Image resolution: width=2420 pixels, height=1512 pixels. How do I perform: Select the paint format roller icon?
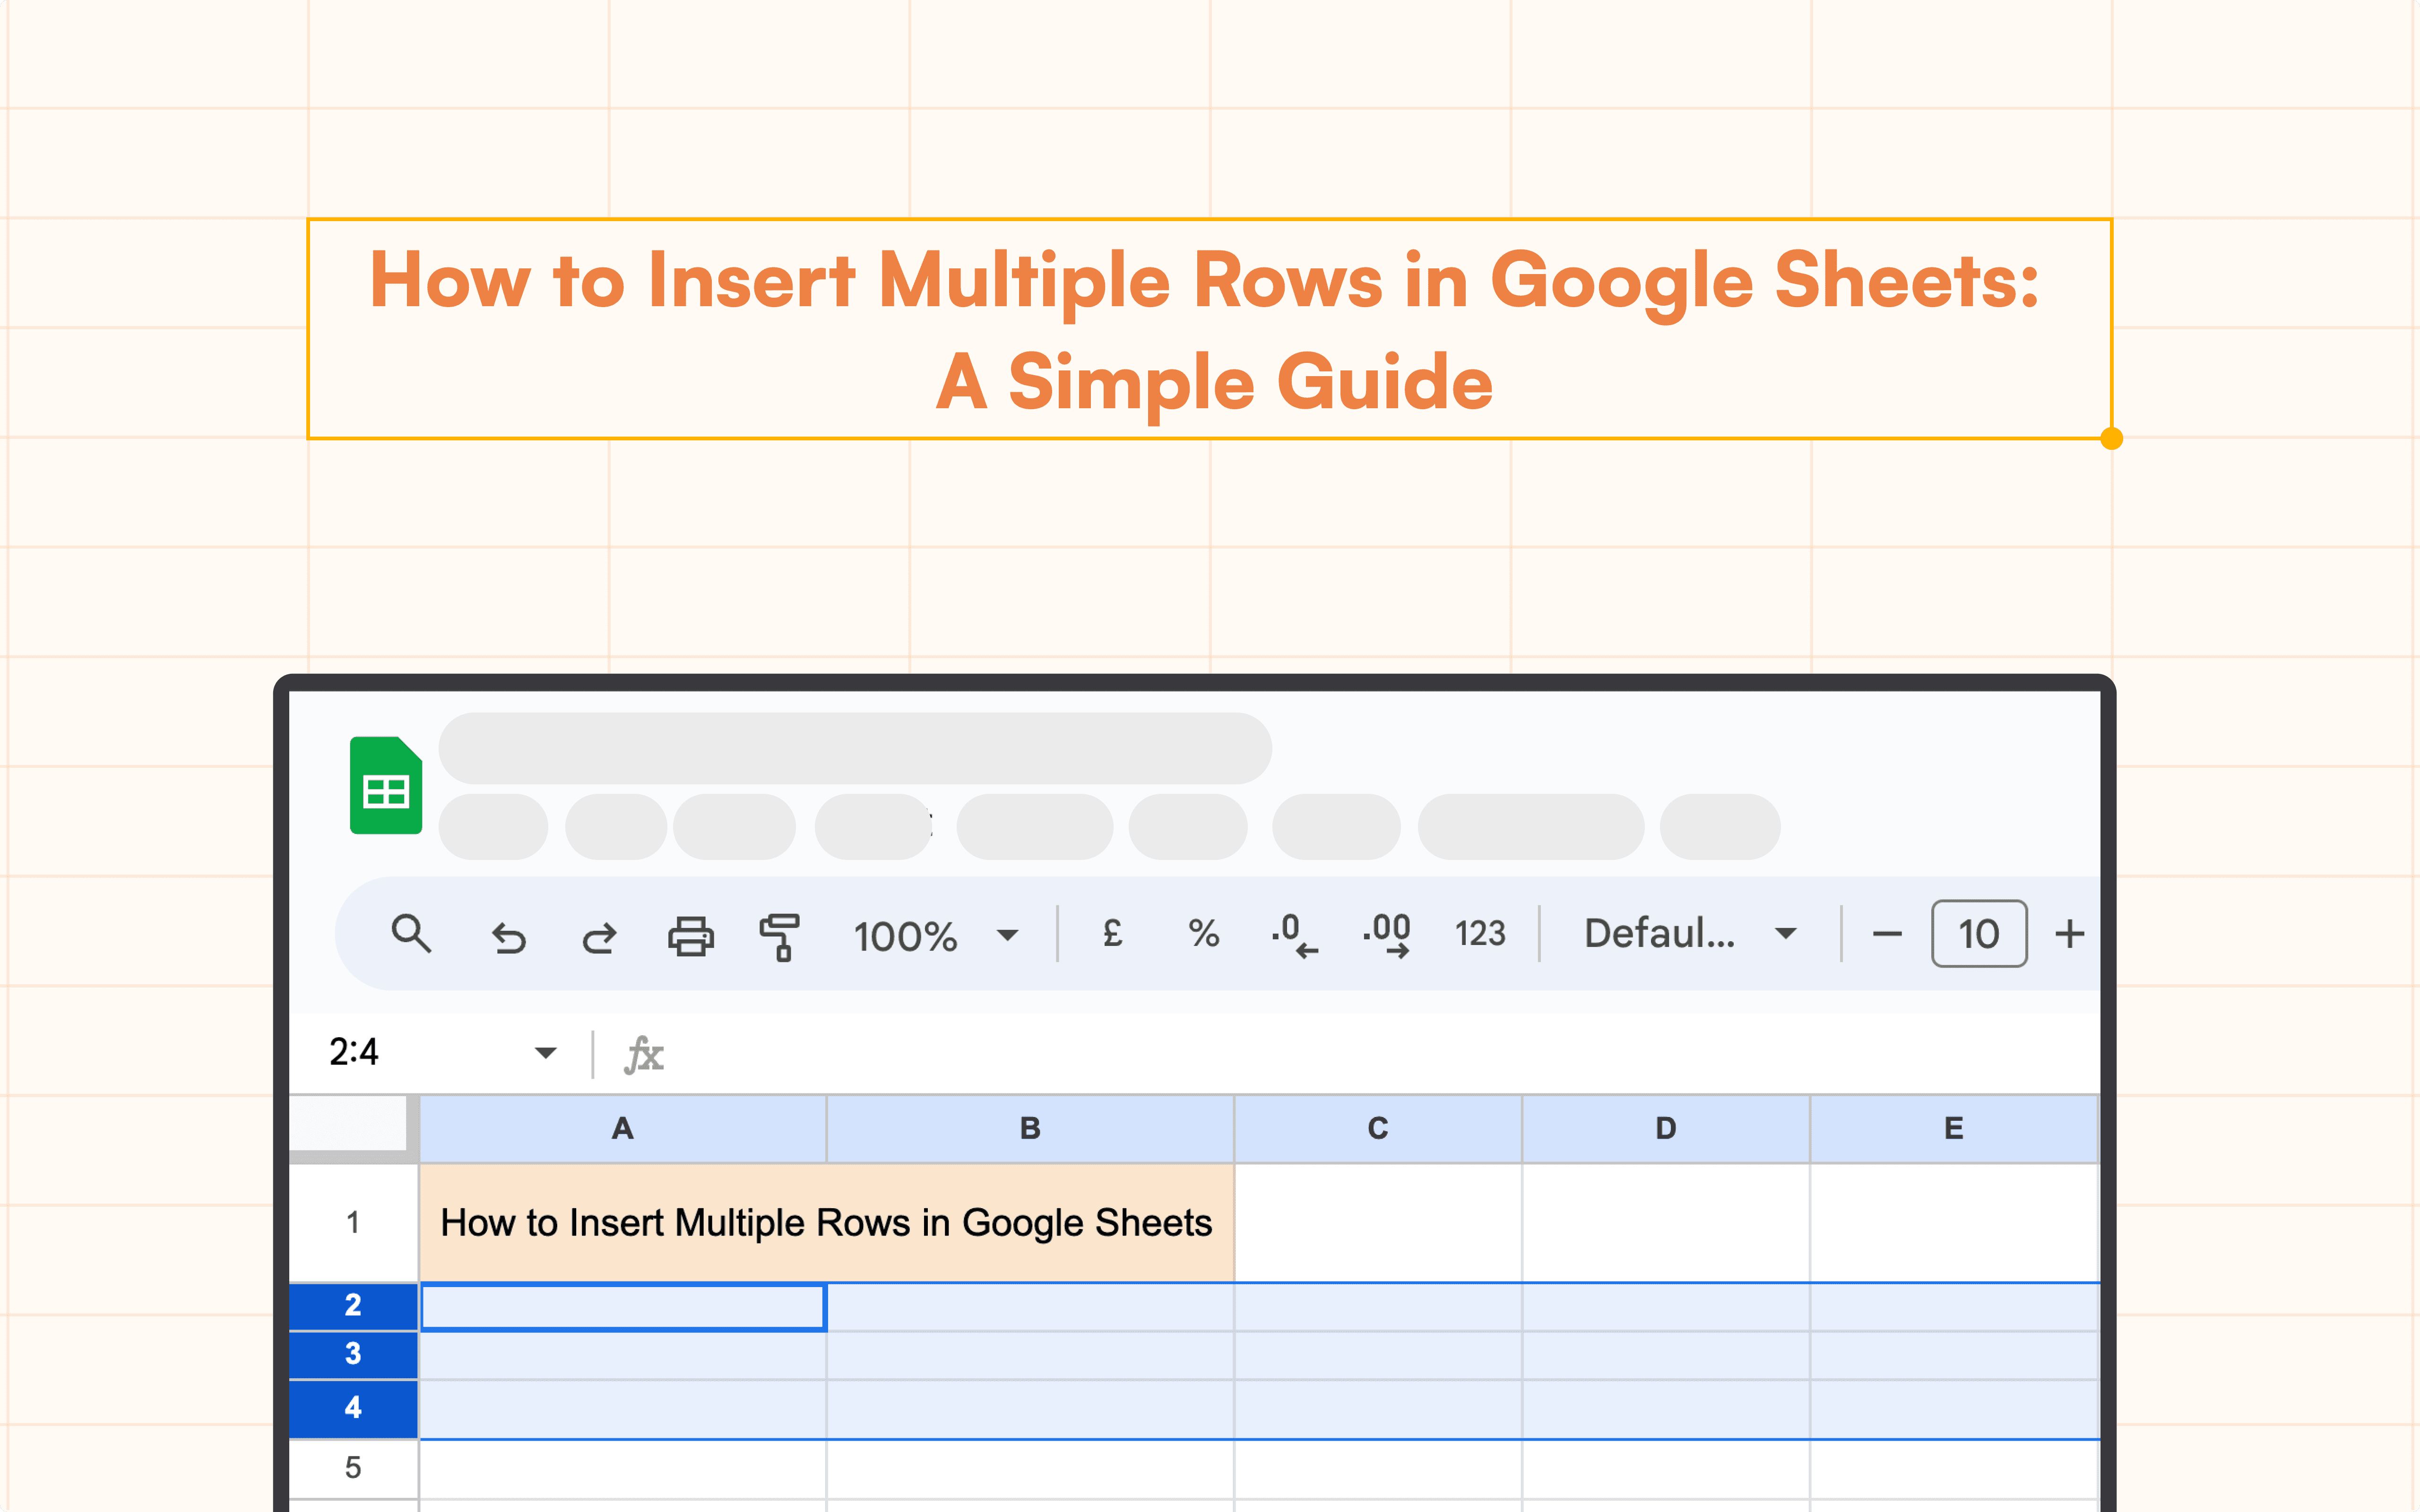coord(780,936)
